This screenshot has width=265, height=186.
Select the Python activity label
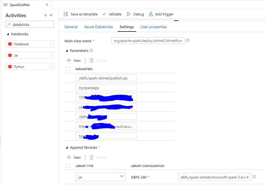[x=19, y=67]
